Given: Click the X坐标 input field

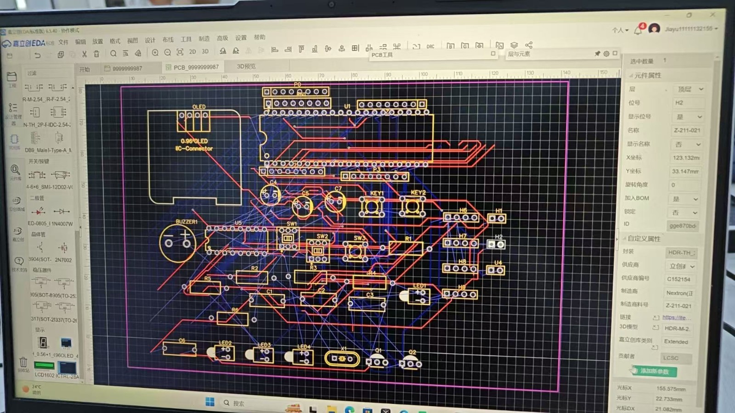Looking at the screenshot, I should [685, 157].
